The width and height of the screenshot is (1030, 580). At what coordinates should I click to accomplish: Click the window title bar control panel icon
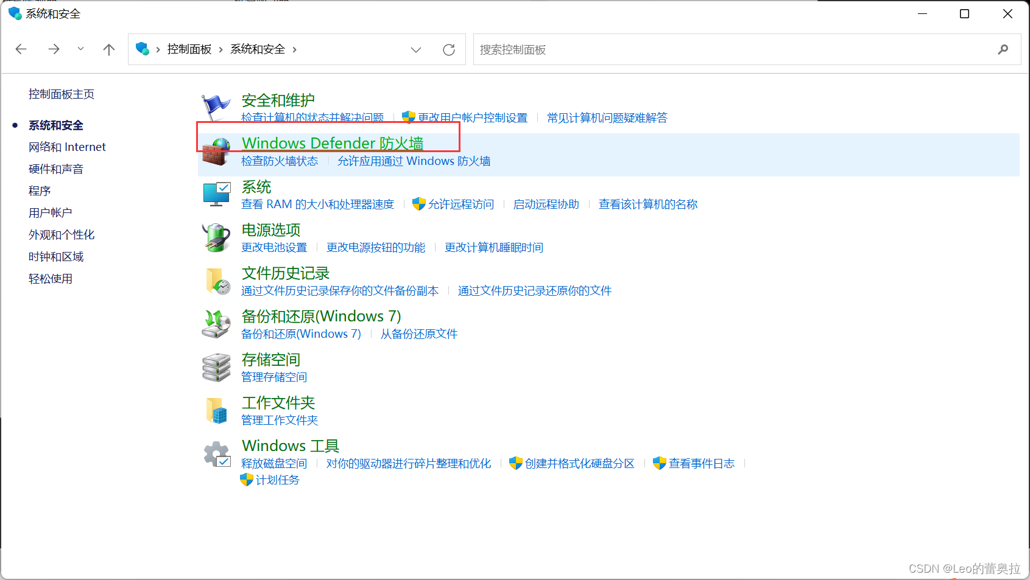coord(15,13)
